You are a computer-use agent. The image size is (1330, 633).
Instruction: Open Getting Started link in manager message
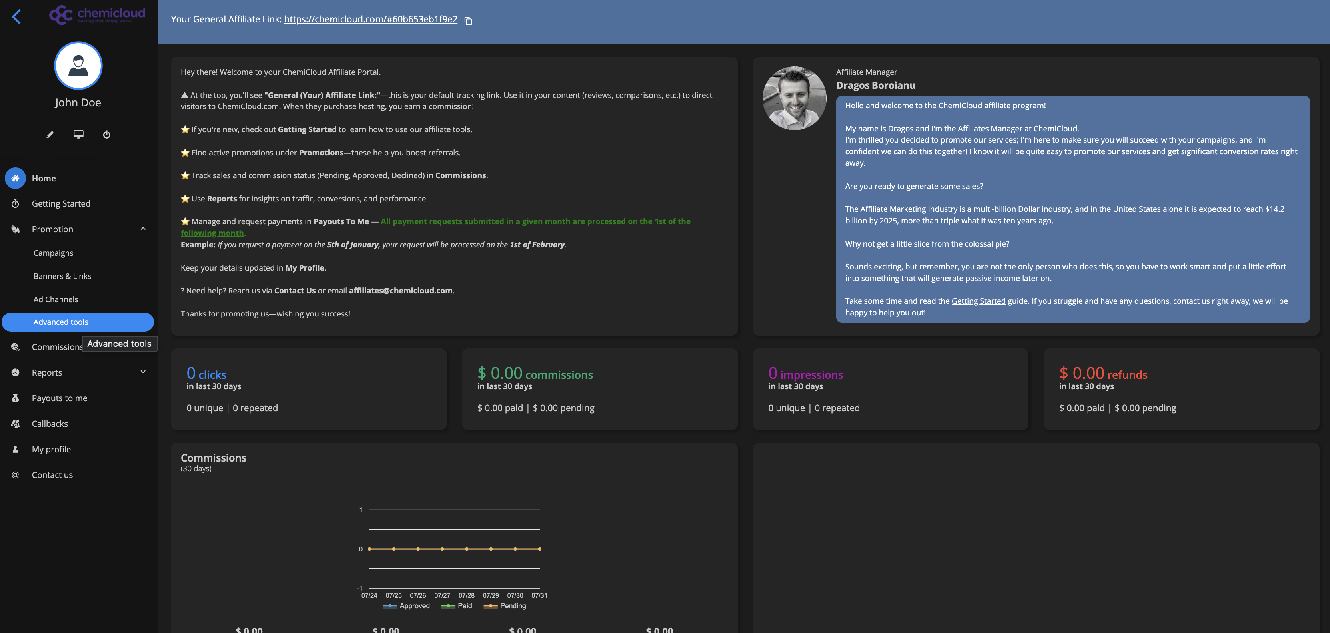979,301
